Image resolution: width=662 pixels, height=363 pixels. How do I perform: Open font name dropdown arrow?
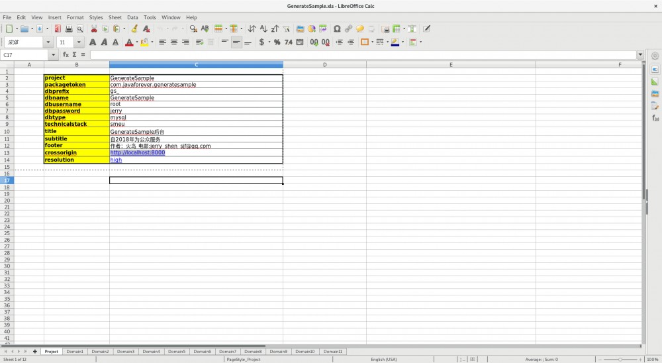pyautogui.click(x=48, y=42)
